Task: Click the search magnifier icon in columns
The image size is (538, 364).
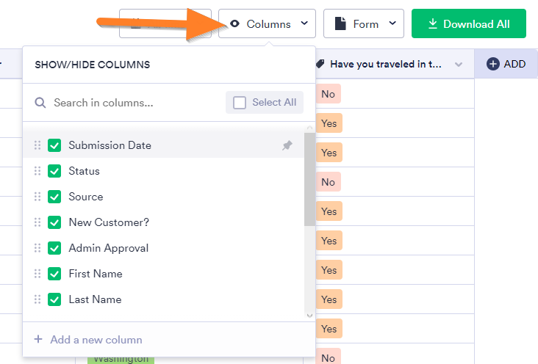Action: (x=40, y=103)
